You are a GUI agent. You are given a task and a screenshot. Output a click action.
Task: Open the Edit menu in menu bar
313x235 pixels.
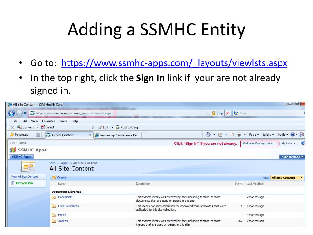coord(24,121)
